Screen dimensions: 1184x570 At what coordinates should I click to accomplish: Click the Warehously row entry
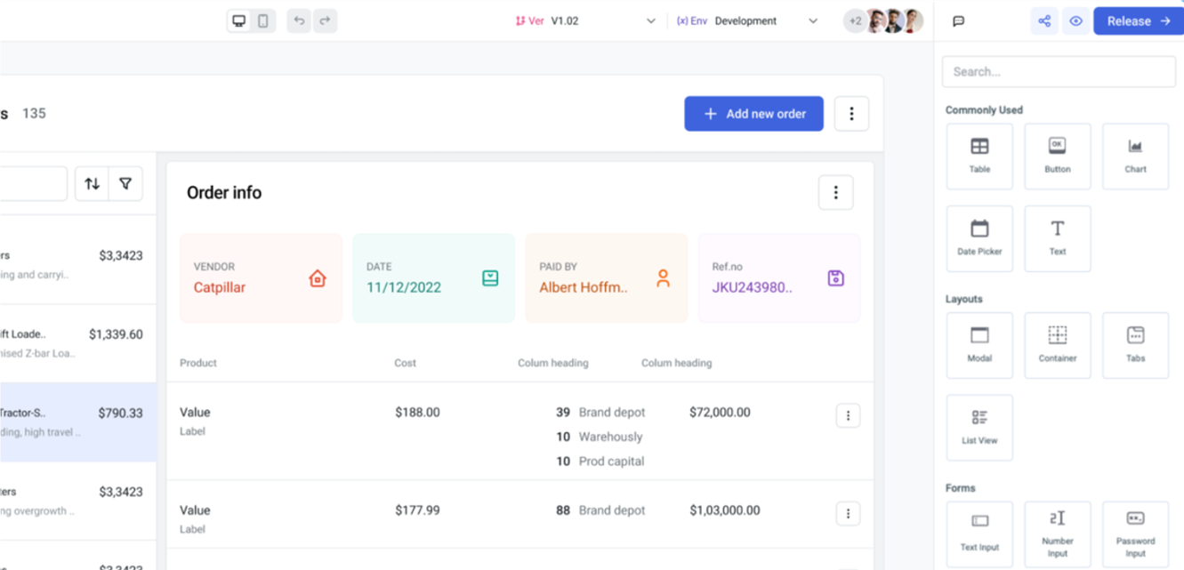610,437
